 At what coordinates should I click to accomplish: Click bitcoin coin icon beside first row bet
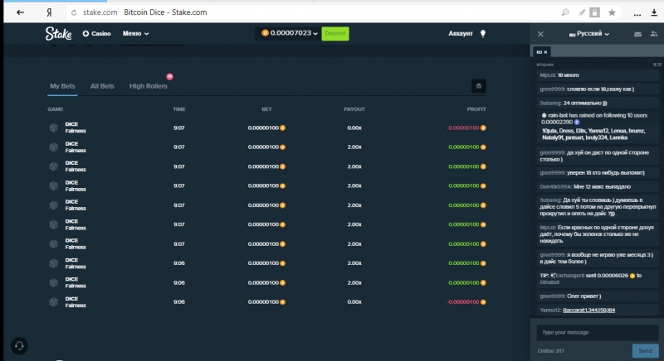point(282,128)
